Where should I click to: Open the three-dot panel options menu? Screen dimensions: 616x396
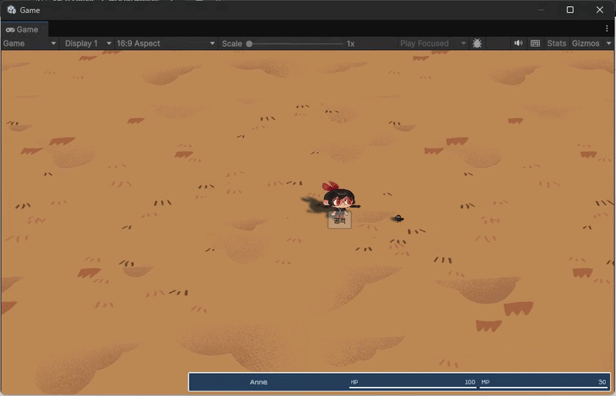[x=607, y=29]
